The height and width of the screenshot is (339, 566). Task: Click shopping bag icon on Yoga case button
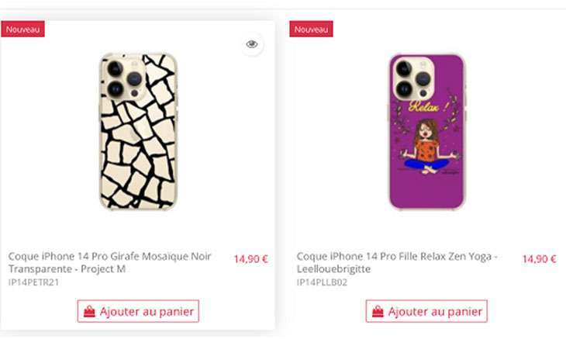pyautogui.click(x=378, y=311)
